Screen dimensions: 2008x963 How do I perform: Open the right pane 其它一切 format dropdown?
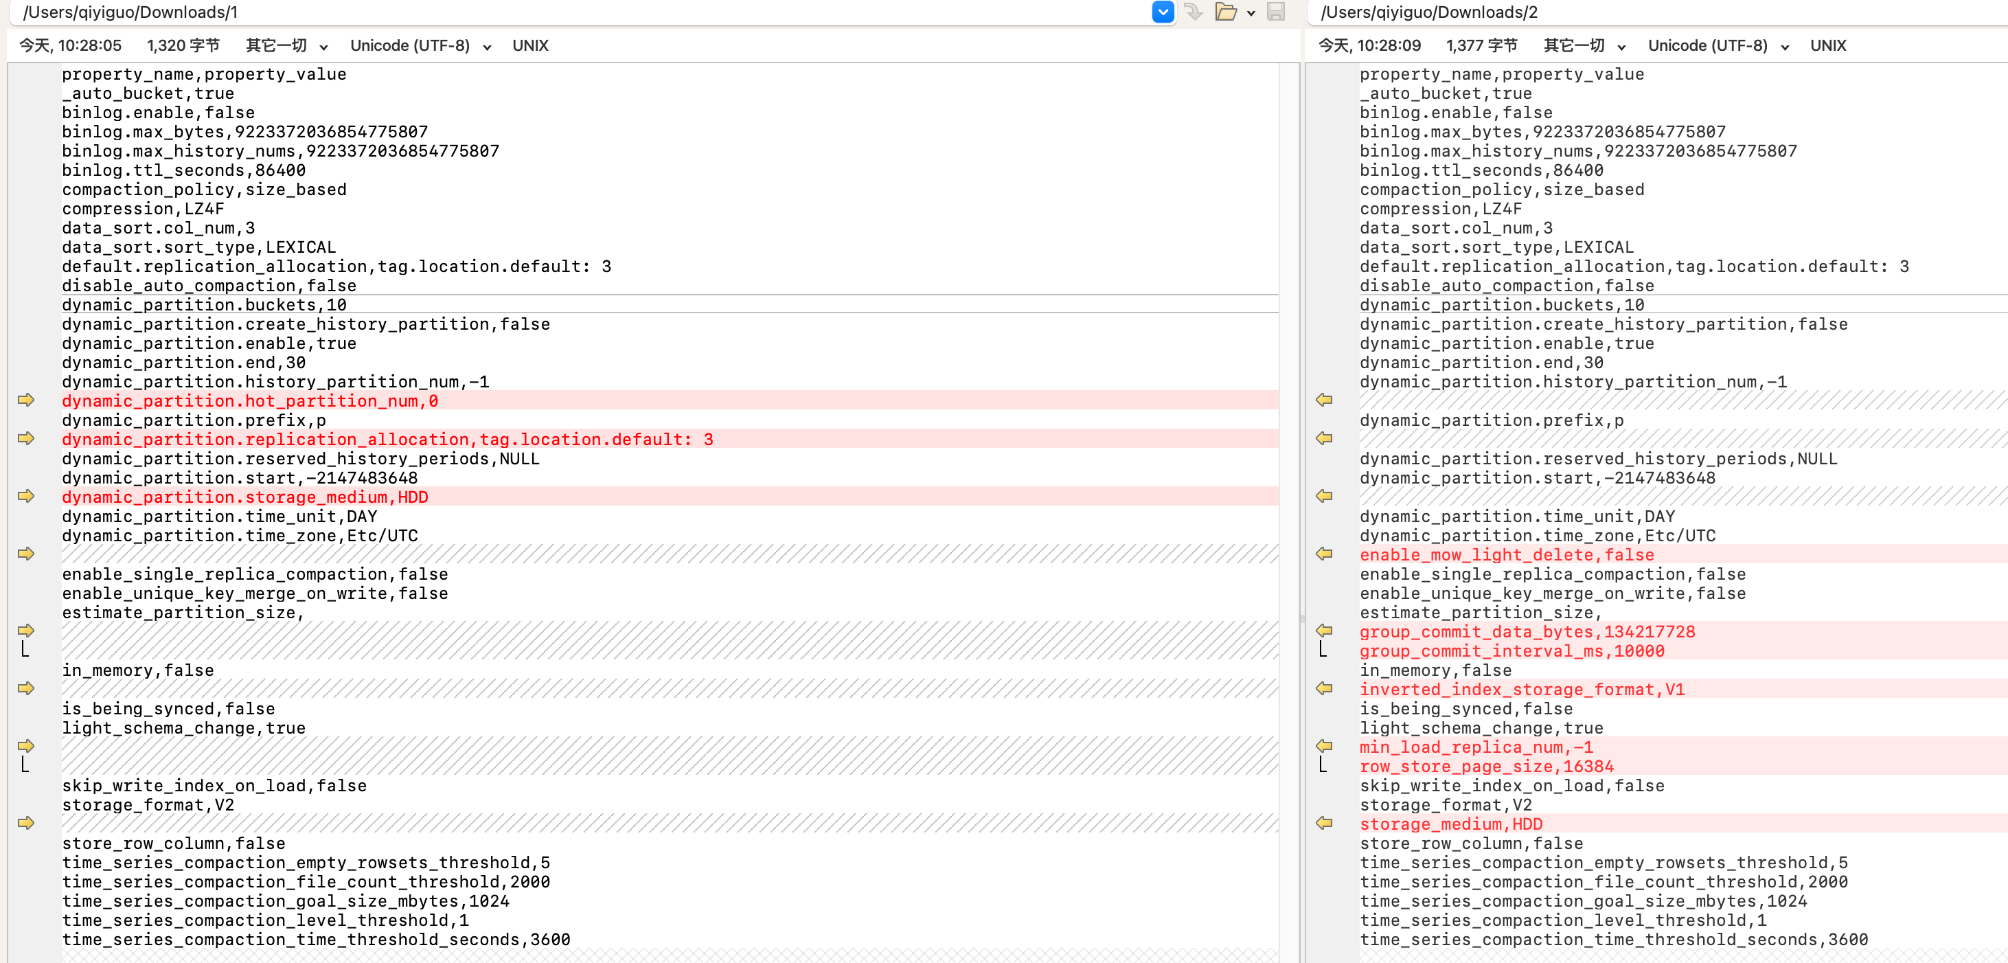tap(1584, 46)
